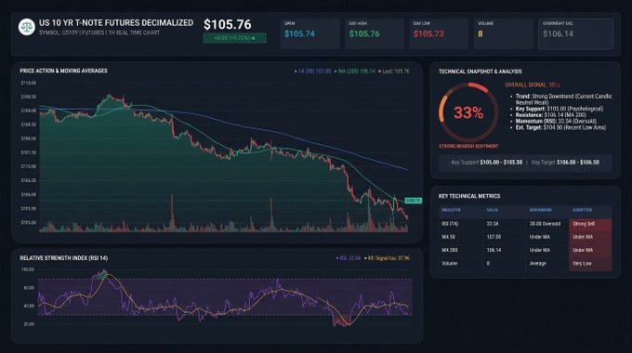This screenshot has width=632, height=353.
Task: Click the green +0.02 price change badge
Action: click(x=234, y=38)
